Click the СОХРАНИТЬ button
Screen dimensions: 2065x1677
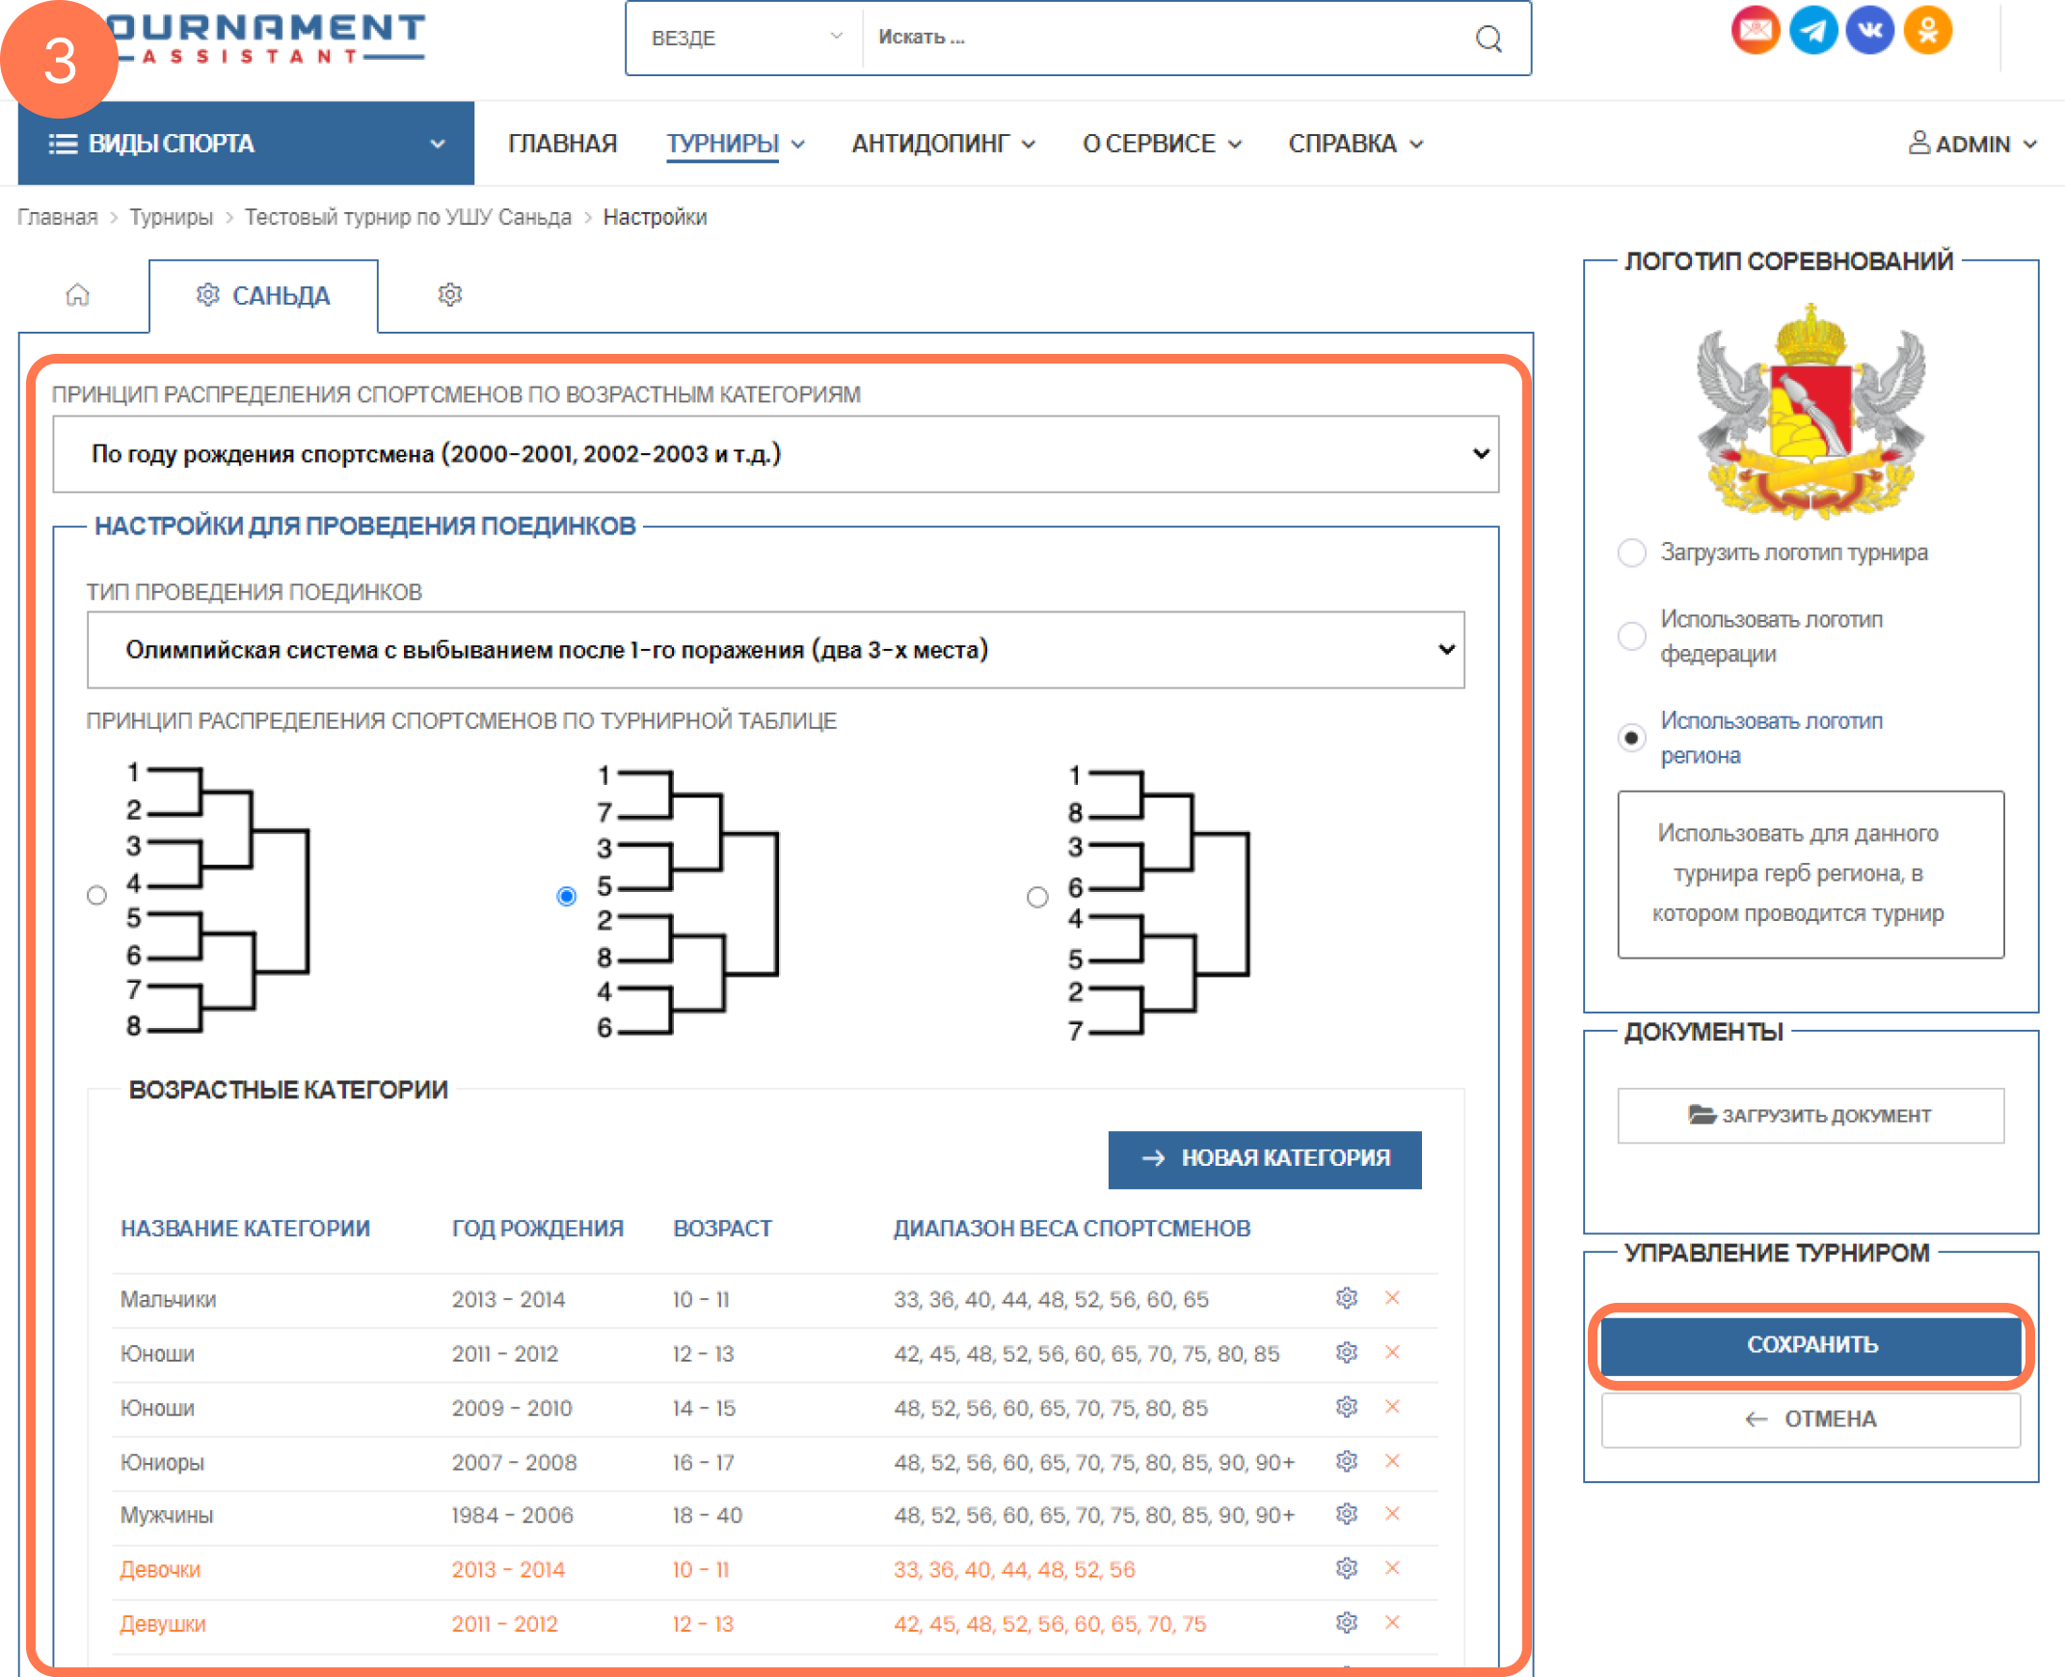1810,1344
